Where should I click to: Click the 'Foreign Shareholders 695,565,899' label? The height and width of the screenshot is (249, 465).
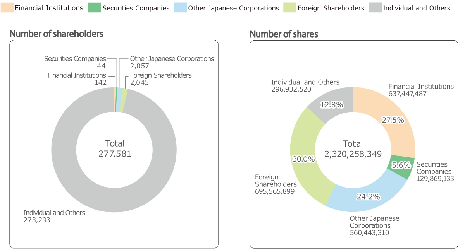click(276, 184)
